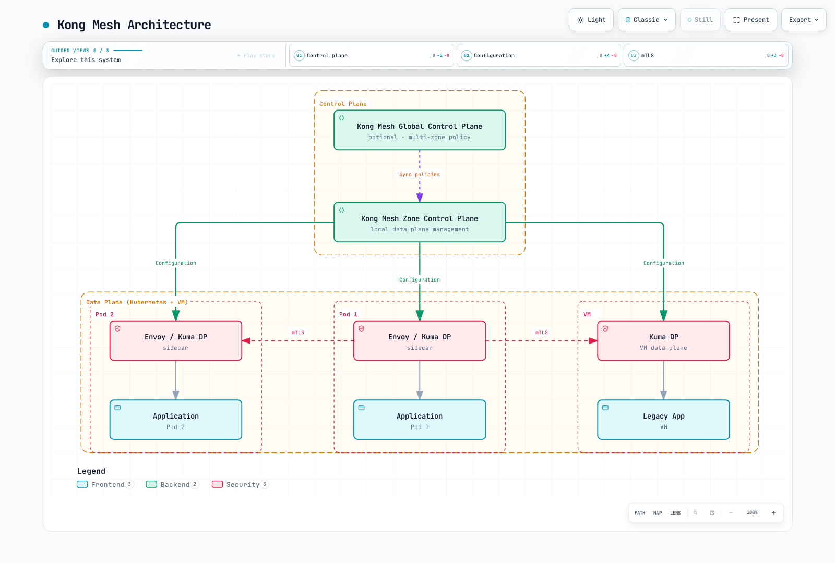Switch to Light theme
This screenshot has width=835, height=563.
click(591, 20)
